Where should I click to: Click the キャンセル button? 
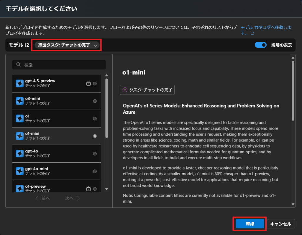281,224
